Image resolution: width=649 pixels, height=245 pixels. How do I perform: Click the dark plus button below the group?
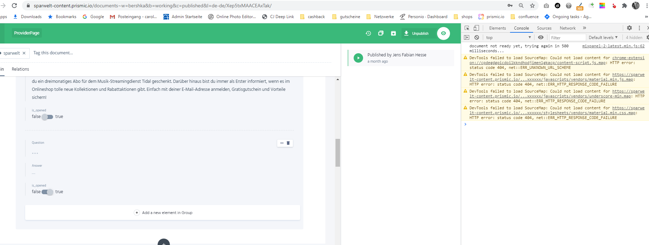(164, 242)
